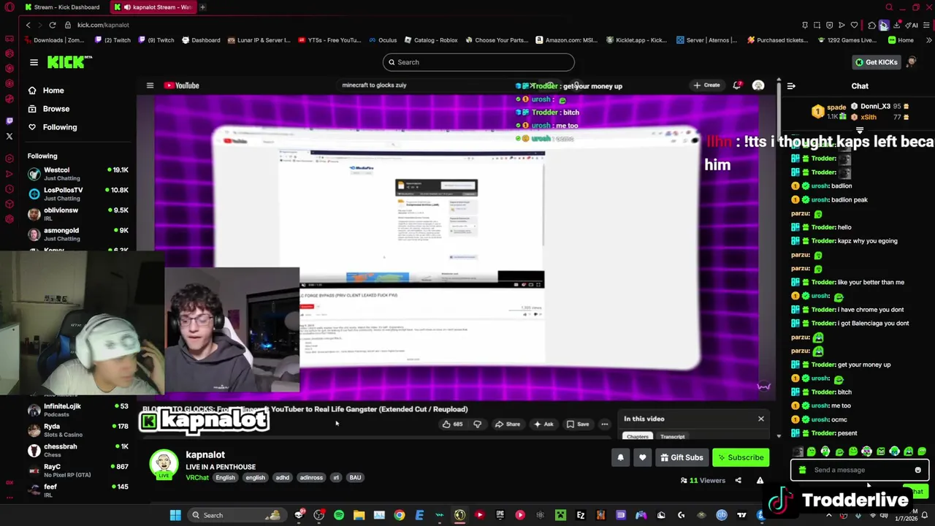Click the Kick logo
Viewport: 935px width, 526px height.
click(x=68, y=62)
